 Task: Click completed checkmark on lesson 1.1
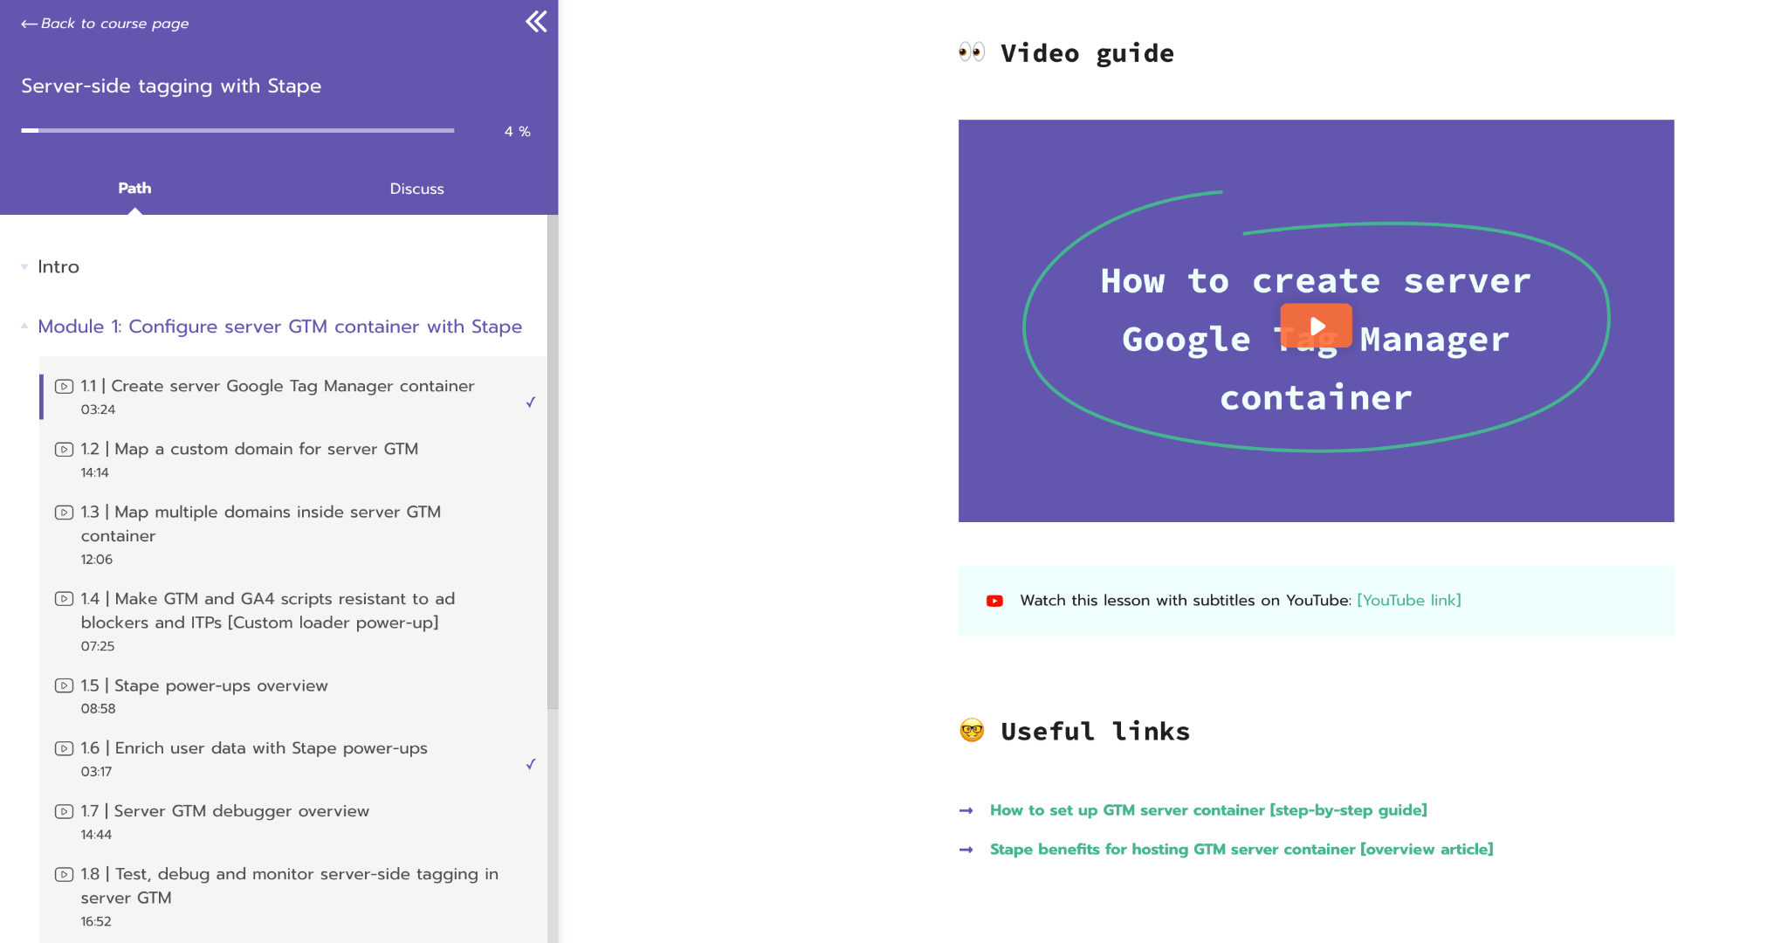(x=530, y=402)
